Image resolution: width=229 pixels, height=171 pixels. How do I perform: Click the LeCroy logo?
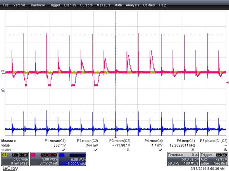click(x=10, y=168)
